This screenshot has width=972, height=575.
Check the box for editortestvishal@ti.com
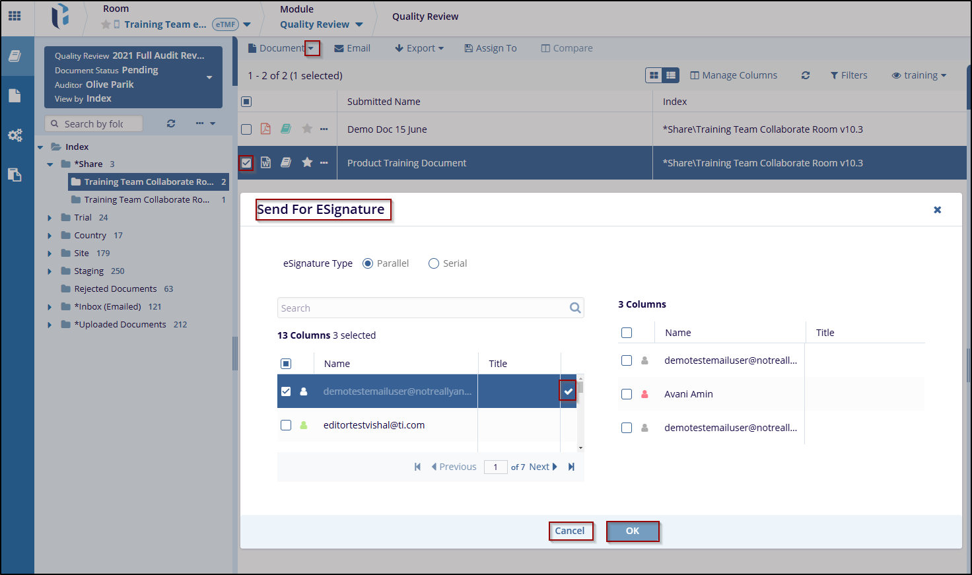pyautogui.click(x=286, y=425)
